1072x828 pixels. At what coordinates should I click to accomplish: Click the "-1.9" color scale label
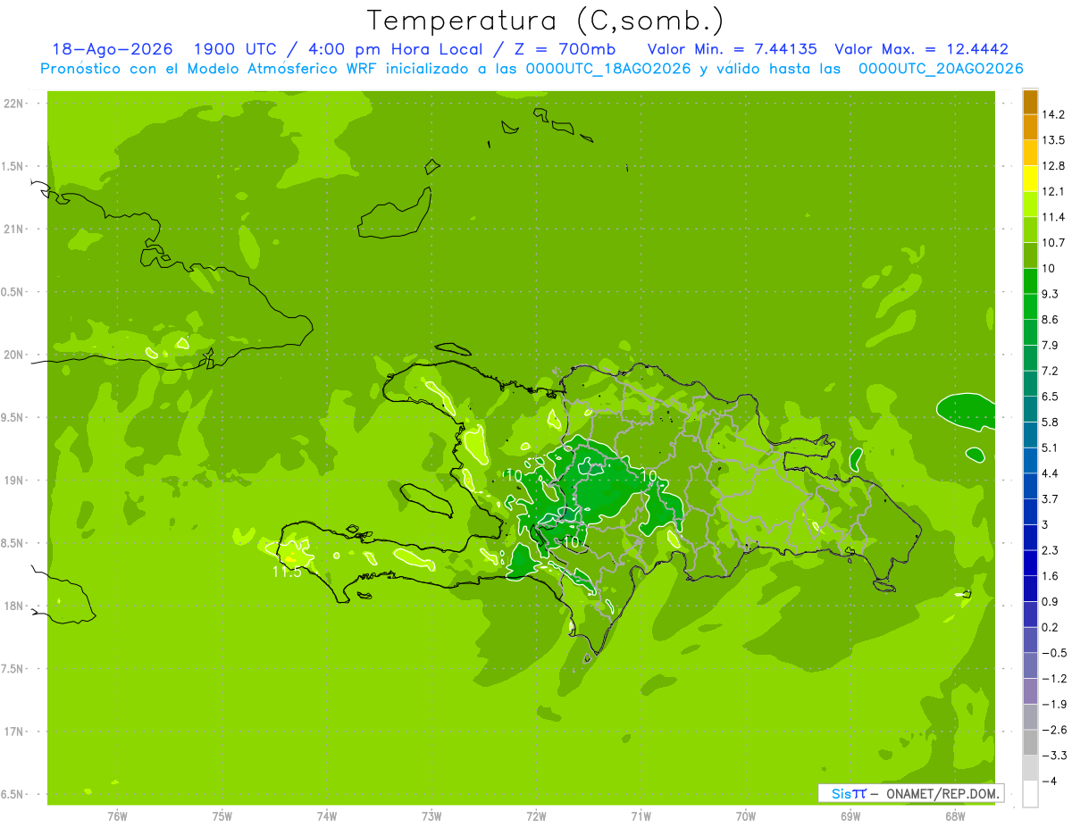(x=1054, y=705)
